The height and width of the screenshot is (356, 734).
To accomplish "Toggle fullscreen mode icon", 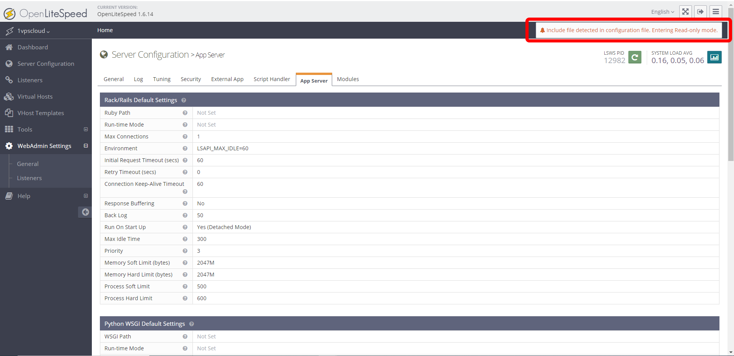I will coord(685,11).
